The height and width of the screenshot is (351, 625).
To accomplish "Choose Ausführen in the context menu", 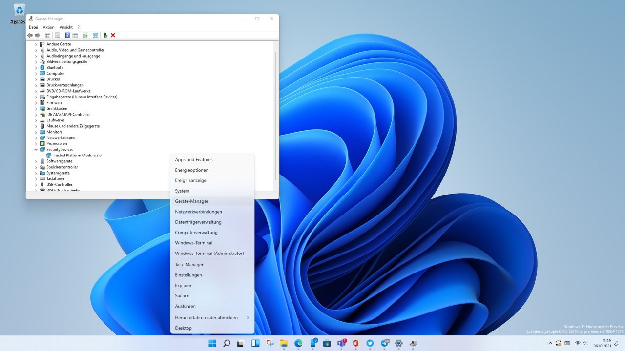I will tap(212, 306).
